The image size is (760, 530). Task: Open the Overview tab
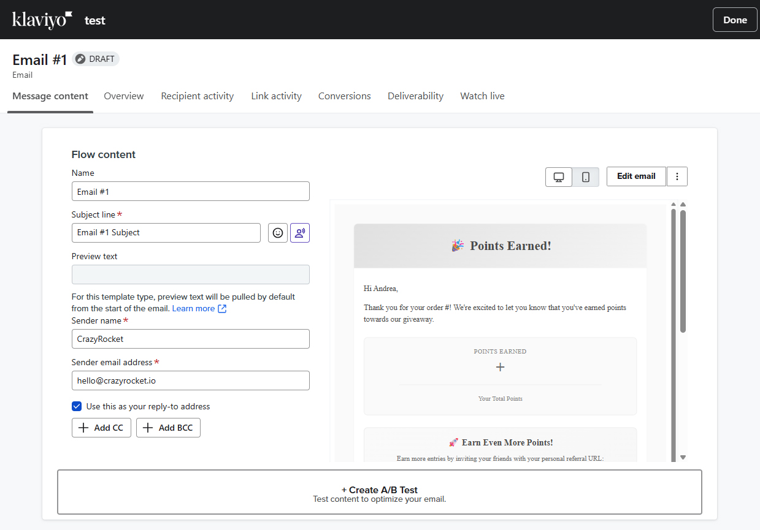pos(124,96)
